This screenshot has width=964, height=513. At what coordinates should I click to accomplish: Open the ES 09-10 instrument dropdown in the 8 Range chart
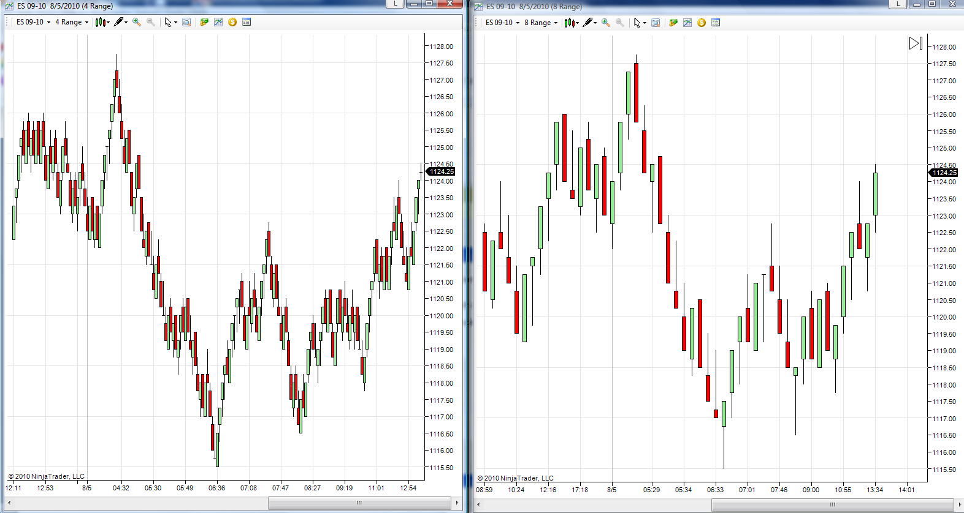[x=502, y=23]
